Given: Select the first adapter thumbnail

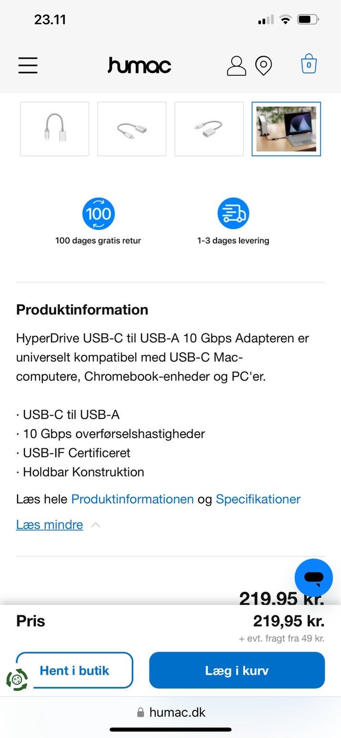Looking at the screenshot, I should tap(54, 129).
